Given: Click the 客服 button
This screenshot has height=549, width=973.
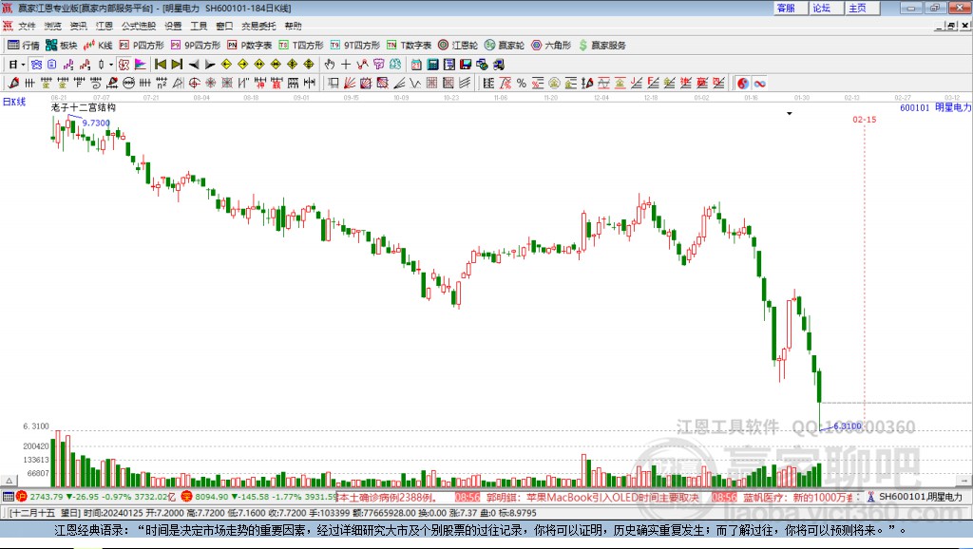Looking at the screenshot, I should (790, 8).
